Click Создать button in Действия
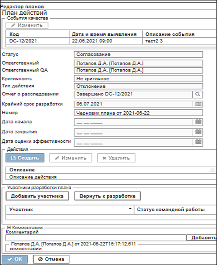 pyautogui.click(x=25, y=158)
